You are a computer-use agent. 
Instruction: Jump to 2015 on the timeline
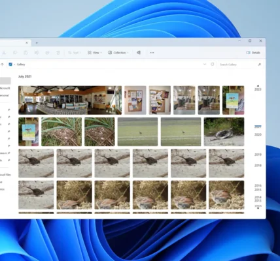(x=258, y=190)
